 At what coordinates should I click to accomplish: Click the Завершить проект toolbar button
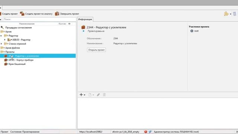pos(67,14)
